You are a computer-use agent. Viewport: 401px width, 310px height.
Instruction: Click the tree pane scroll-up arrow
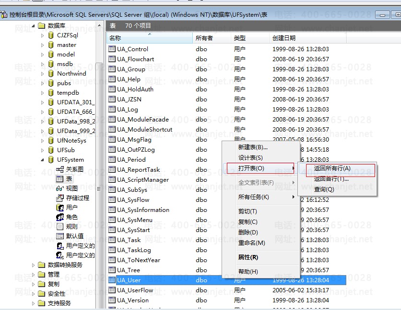(99, 25)
